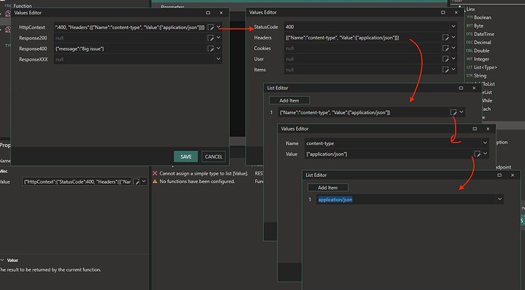The width and height of the screenshot is (525, 290).
Task: Select Integer type in plugin list
Action: pyautogui.click(x=482, y=59)
